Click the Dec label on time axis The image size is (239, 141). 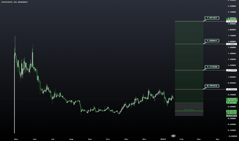144,139
